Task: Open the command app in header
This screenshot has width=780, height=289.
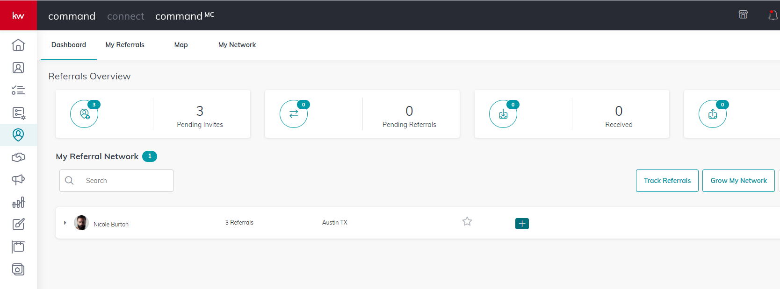Action: click(72, 16)
